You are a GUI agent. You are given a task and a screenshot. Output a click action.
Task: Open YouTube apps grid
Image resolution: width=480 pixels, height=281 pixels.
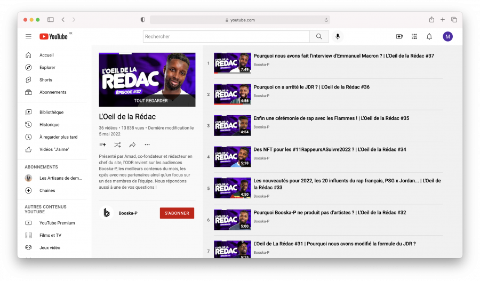(414, 36)
